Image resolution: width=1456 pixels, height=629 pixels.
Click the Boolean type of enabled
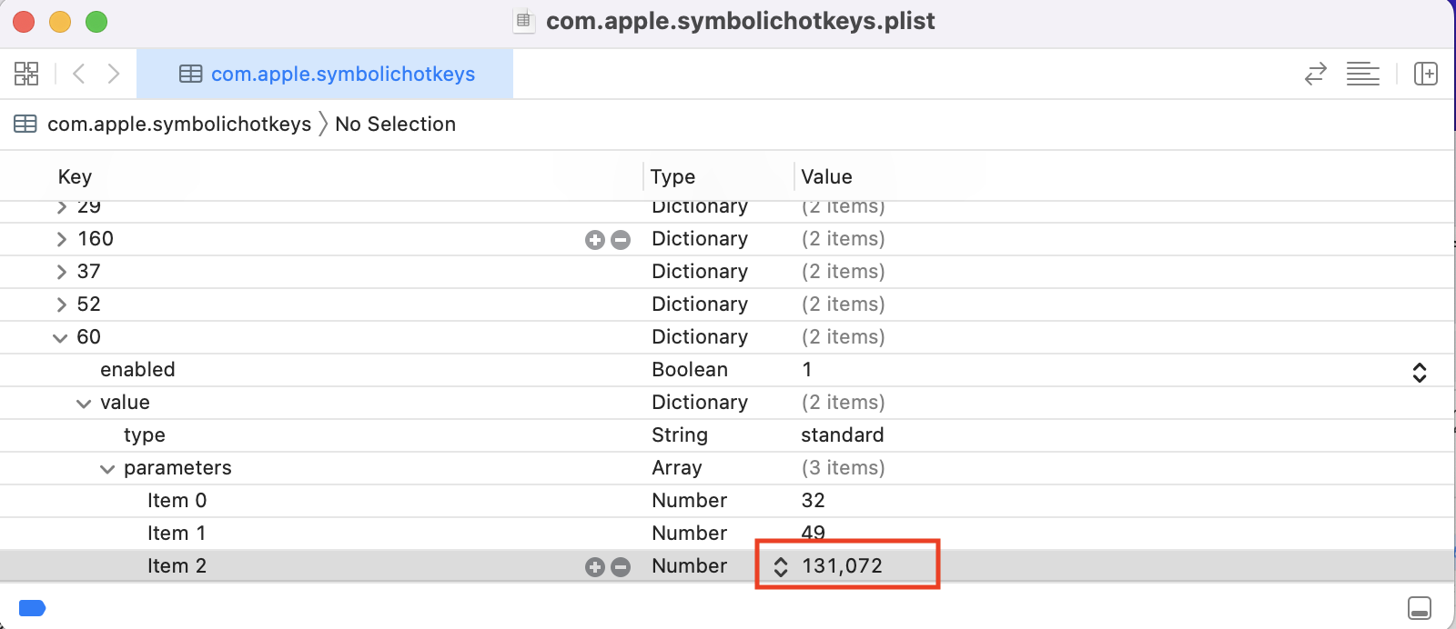(690, 369)
